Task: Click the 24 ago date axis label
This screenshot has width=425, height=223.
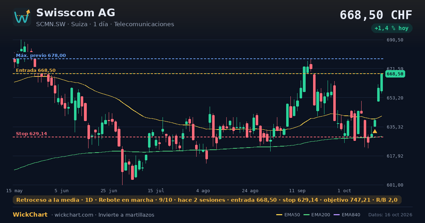Action: tap(250, 191)
